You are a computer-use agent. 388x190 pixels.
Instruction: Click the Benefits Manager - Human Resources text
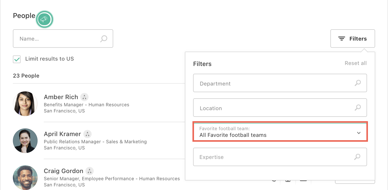coord(86,105)
